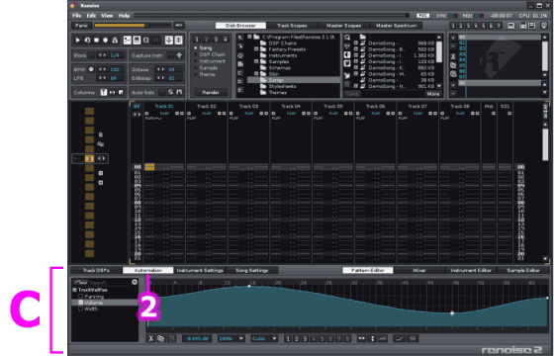Click the BPM tap tempo clock icon

click(x=91, y=69)
